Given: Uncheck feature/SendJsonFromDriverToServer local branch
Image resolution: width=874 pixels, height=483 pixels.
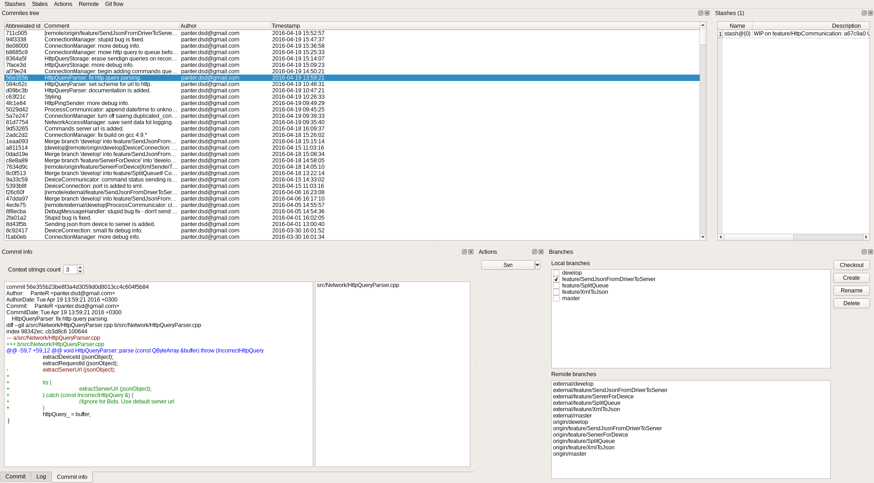Looking at the screenshot, I should 556,279.
